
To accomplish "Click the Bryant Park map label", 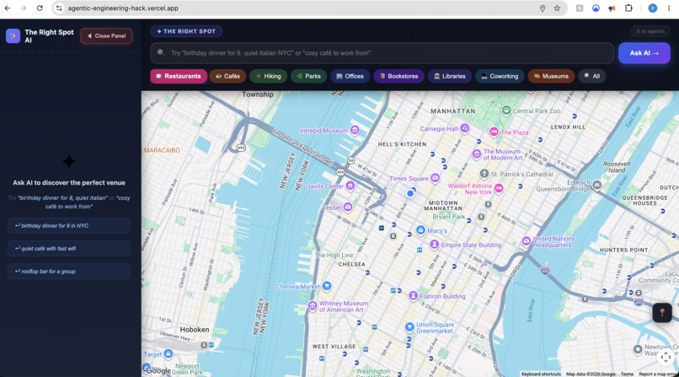I will coord(449,217).
